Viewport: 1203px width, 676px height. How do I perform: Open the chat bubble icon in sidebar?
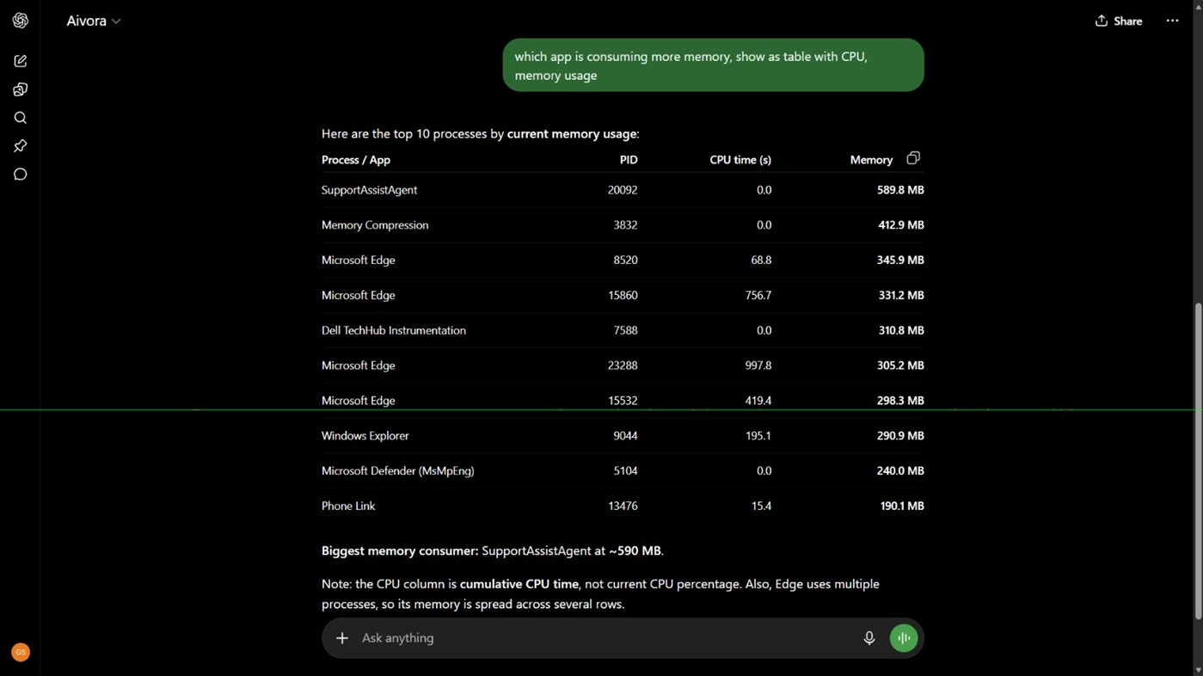click(x=21, y=175)
